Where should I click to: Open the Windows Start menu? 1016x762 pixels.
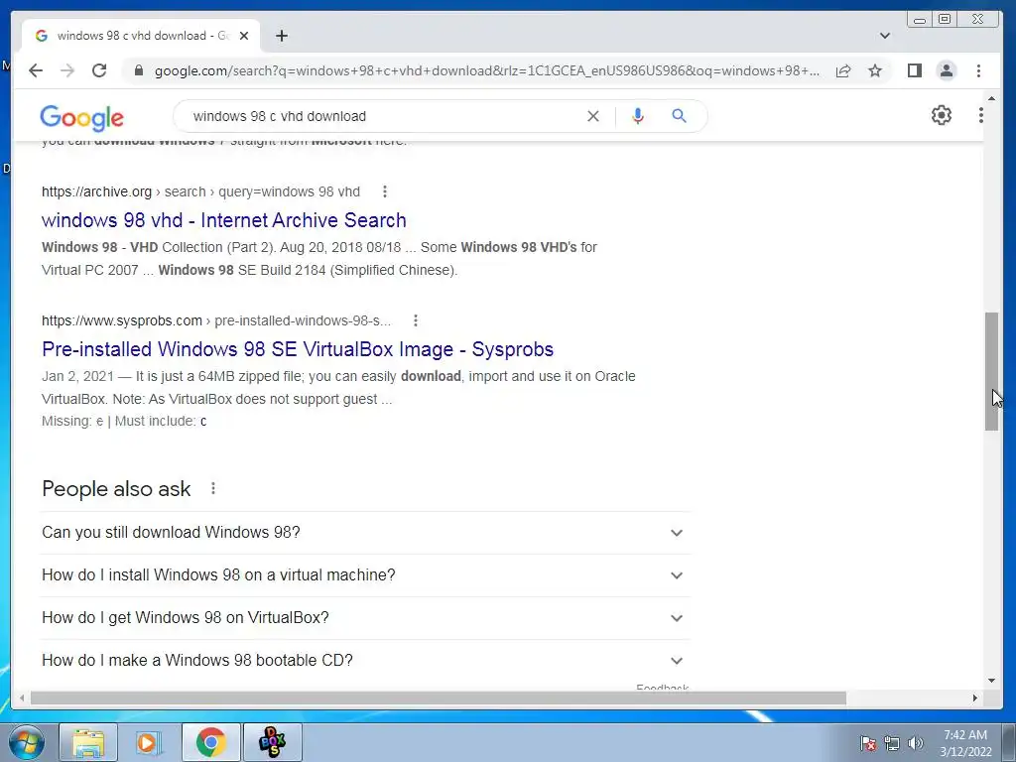coord(25,742)
